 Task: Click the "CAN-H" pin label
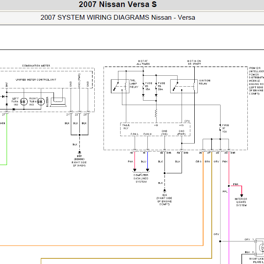(147, 134)
